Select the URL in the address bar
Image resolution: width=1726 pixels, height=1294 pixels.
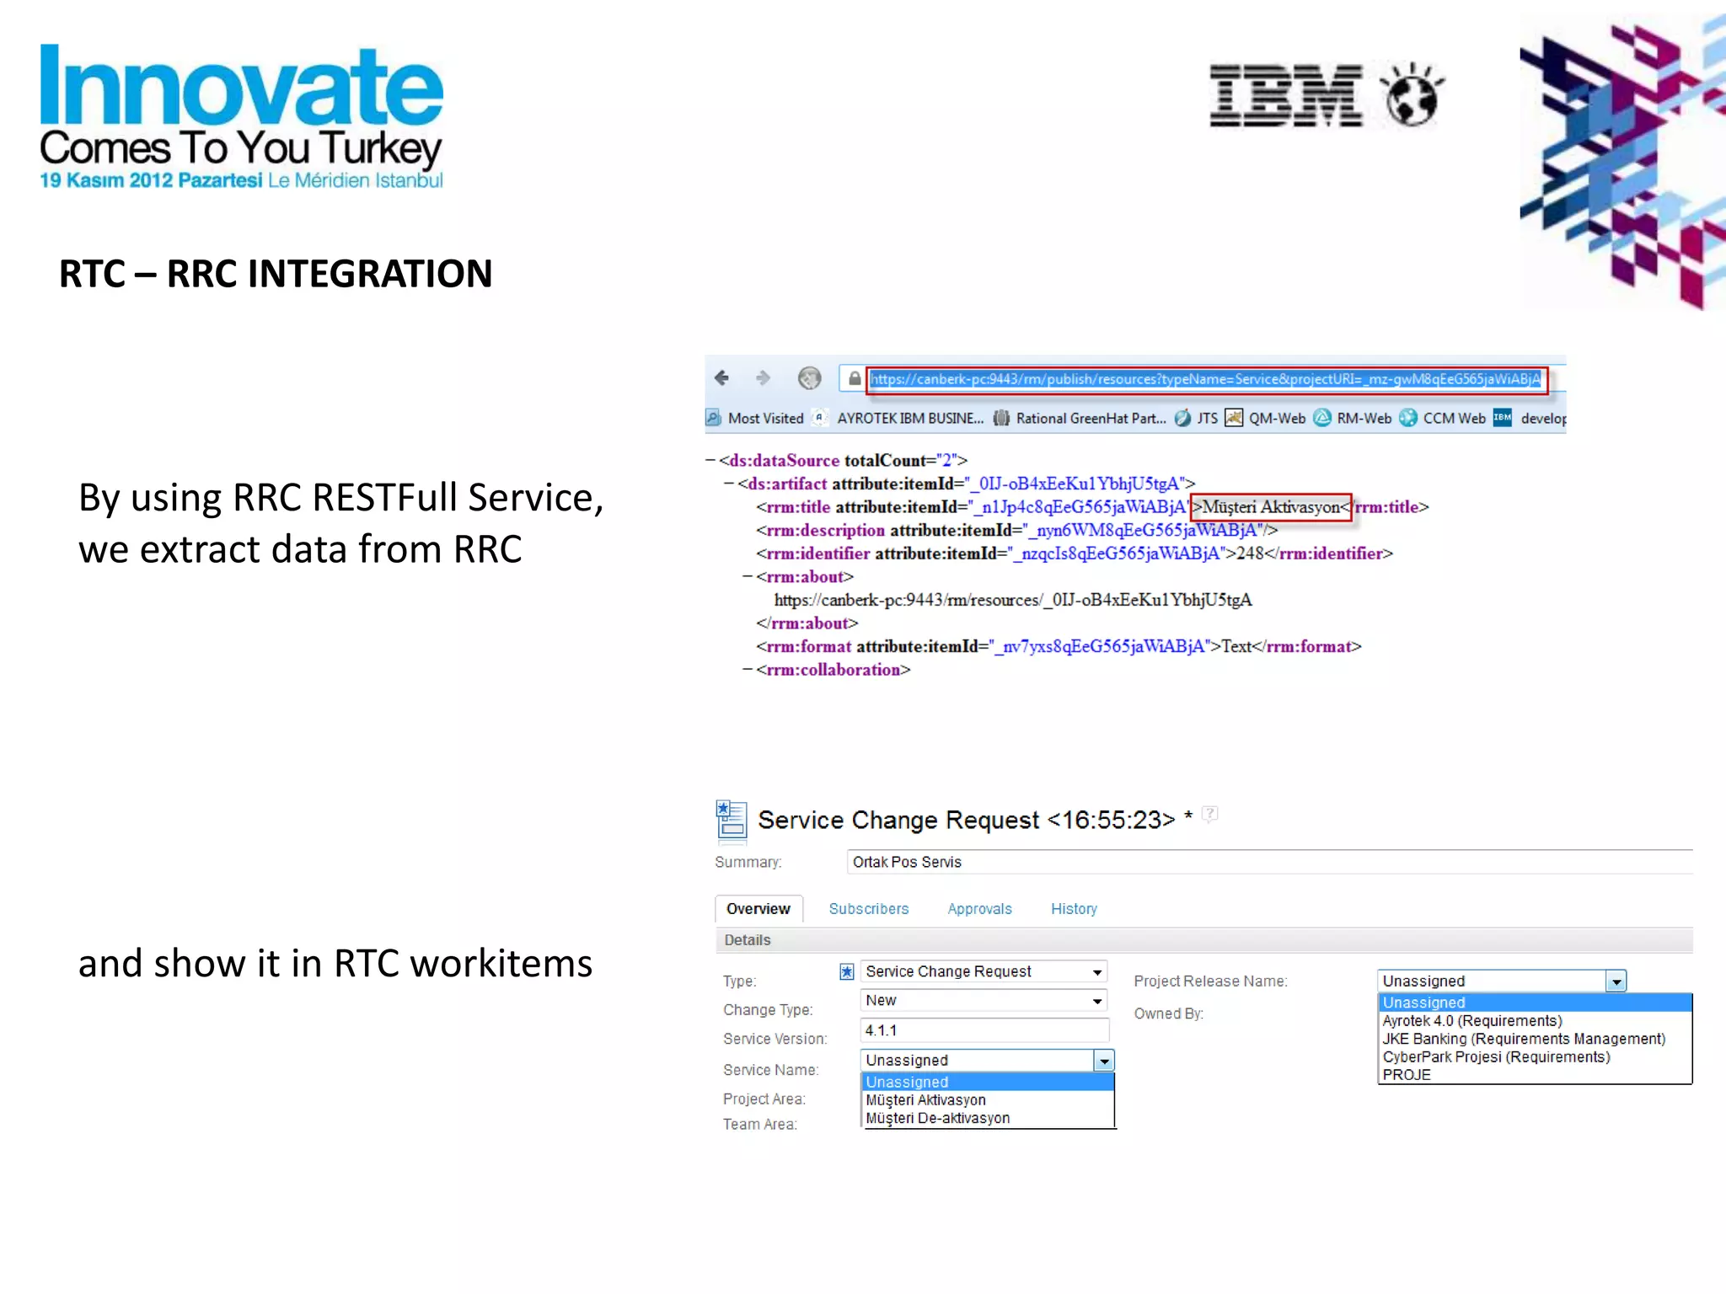coord(1205,379)
